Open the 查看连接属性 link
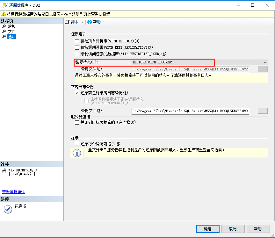The height and width of the screenshot is (238, 275). tap(13, 192)
